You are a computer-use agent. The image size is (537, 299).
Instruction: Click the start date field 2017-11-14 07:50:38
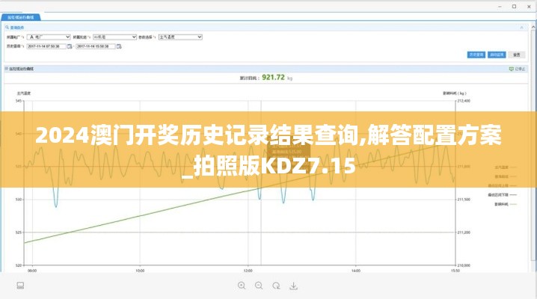[x=46, y=46]
